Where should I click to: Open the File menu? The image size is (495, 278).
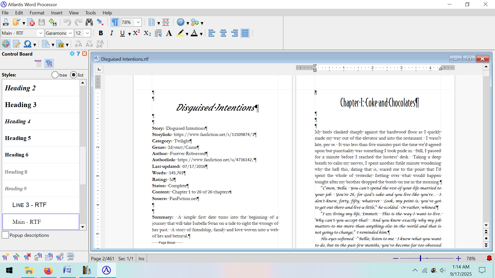coord(5,13)
